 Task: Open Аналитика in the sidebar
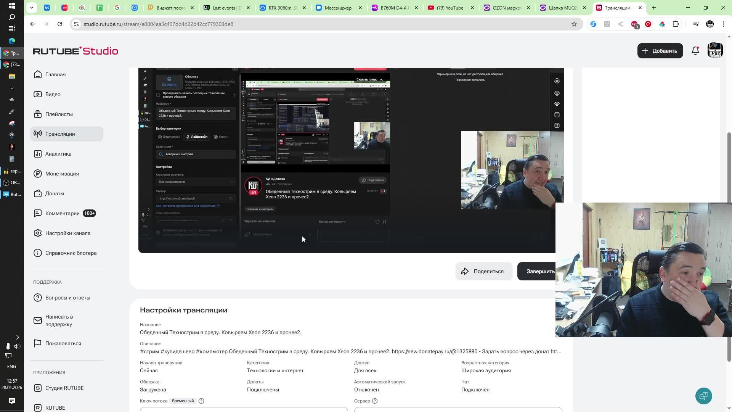click(x=58, y=154)
